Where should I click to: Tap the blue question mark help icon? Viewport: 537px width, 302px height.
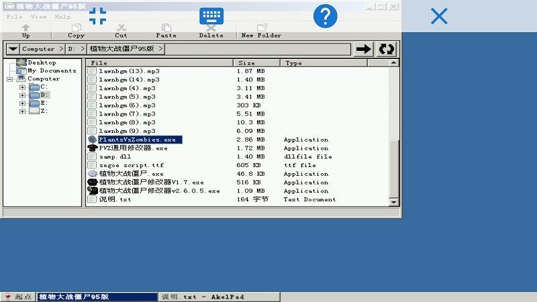(x=325, y=16)
